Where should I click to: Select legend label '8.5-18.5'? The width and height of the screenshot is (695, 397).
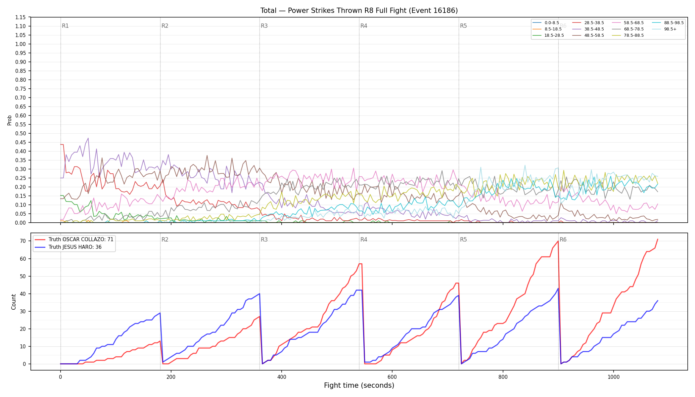pyautogui.click(x=553, y=29)
